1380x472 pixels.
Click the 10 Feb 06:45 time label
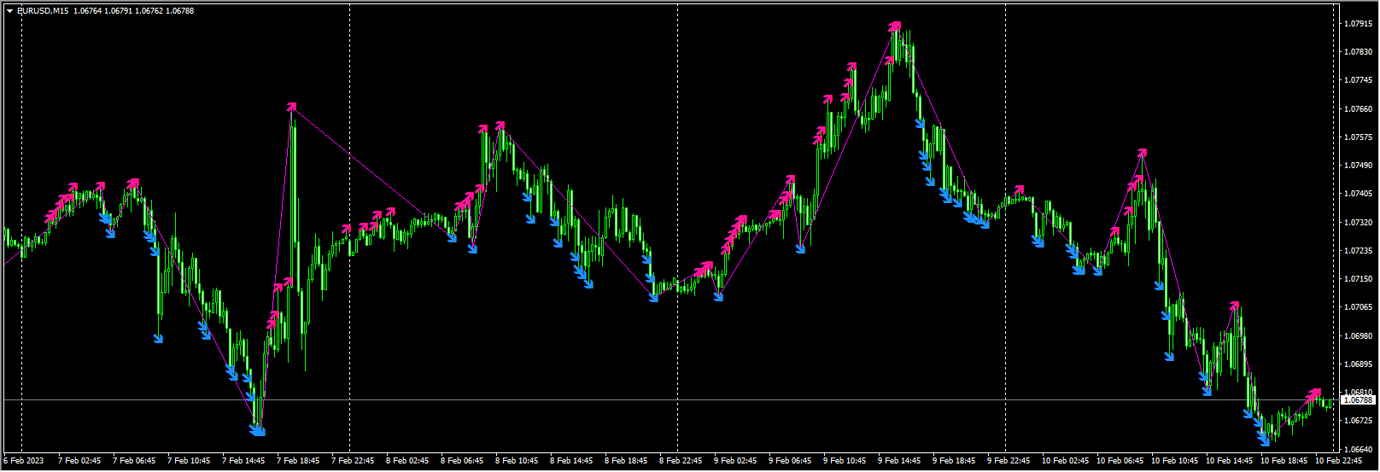[x=1120, y=461]
